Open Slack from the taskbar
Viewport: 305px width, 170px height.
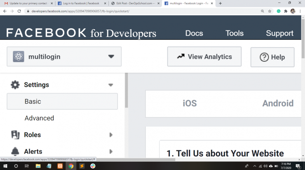tap(93, 166)
